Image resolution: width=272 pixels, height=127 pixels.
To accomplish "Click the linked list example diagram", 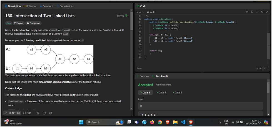I will point(49,59).
